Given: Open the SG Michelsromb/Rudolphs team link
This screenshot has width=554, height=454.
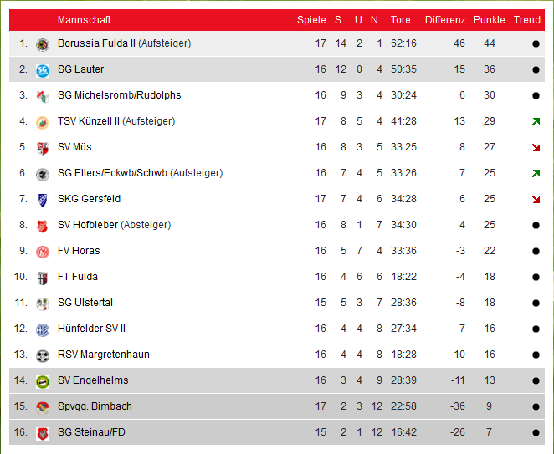Looking at the screenshot, I should tap(119, 95).
